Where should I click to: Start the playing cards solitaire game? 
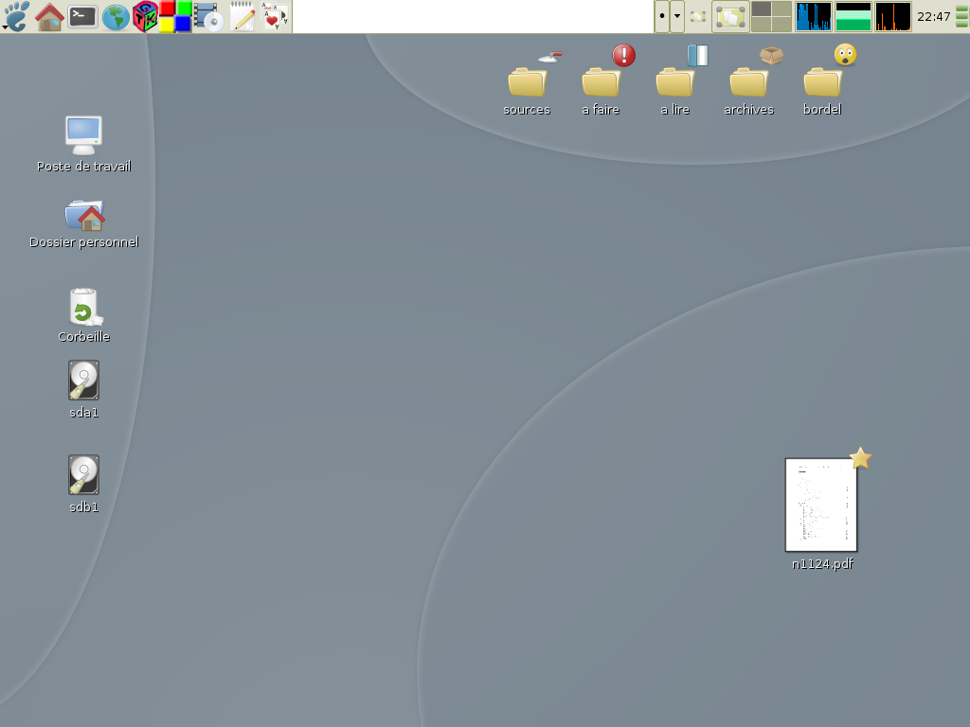(275, 16)
